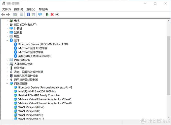Screen dimensions: 171x125
Task: Expand the 软件设备 category
Action: point(7,68)
